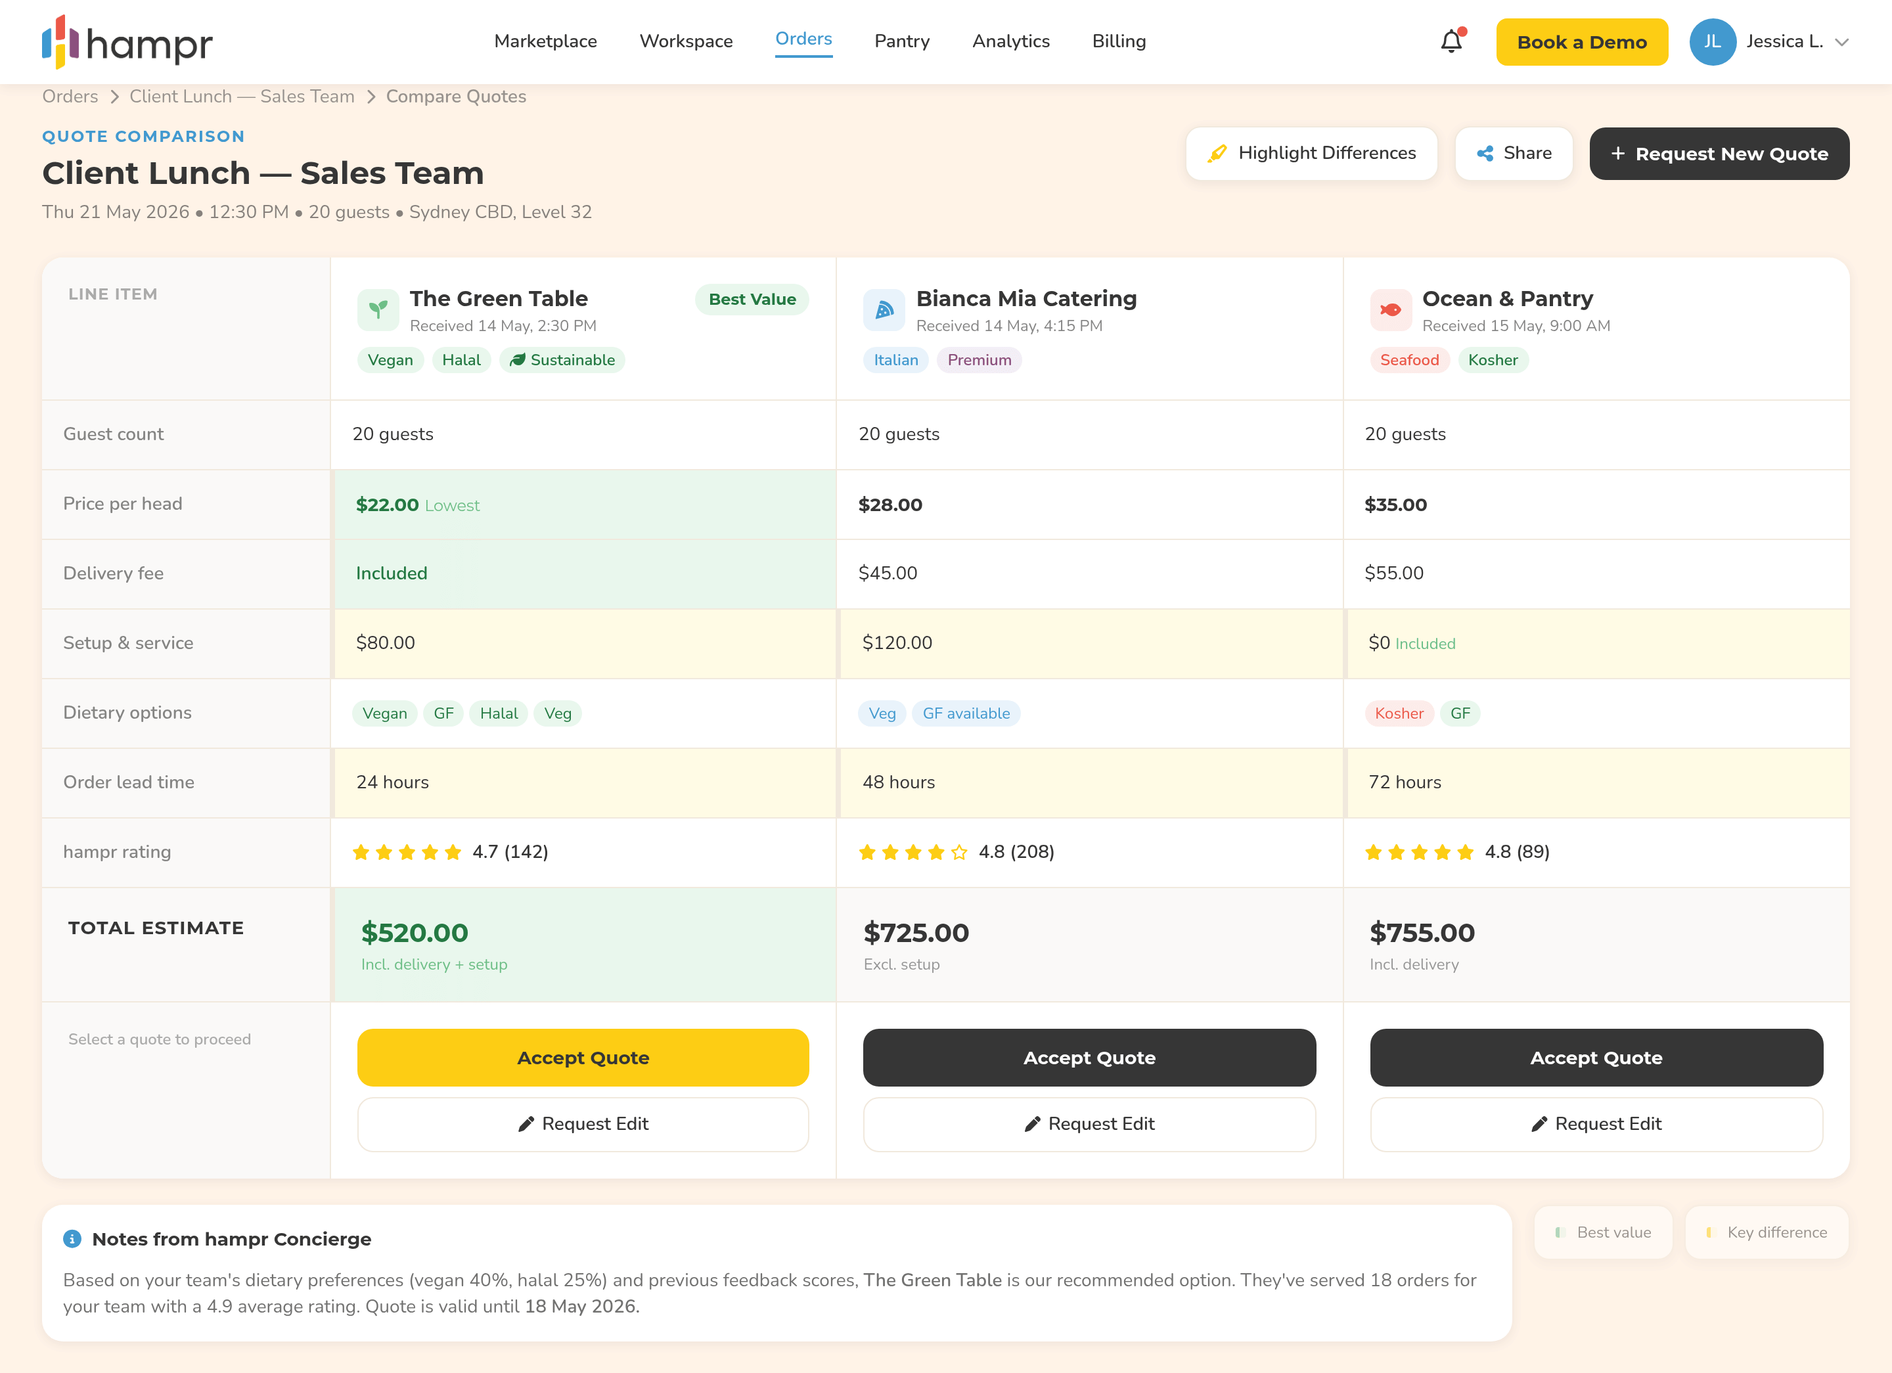Viewport: 1892px width, 1373px height.
Task: Click the Key difference legend chip
Action: click(x=1767, y=1232)
